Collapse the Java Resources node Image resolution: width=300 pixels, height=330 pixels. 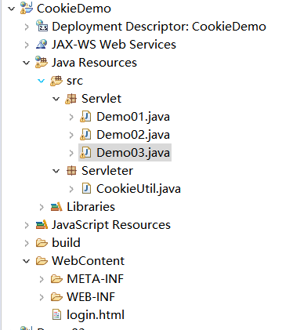coord(27,63)
